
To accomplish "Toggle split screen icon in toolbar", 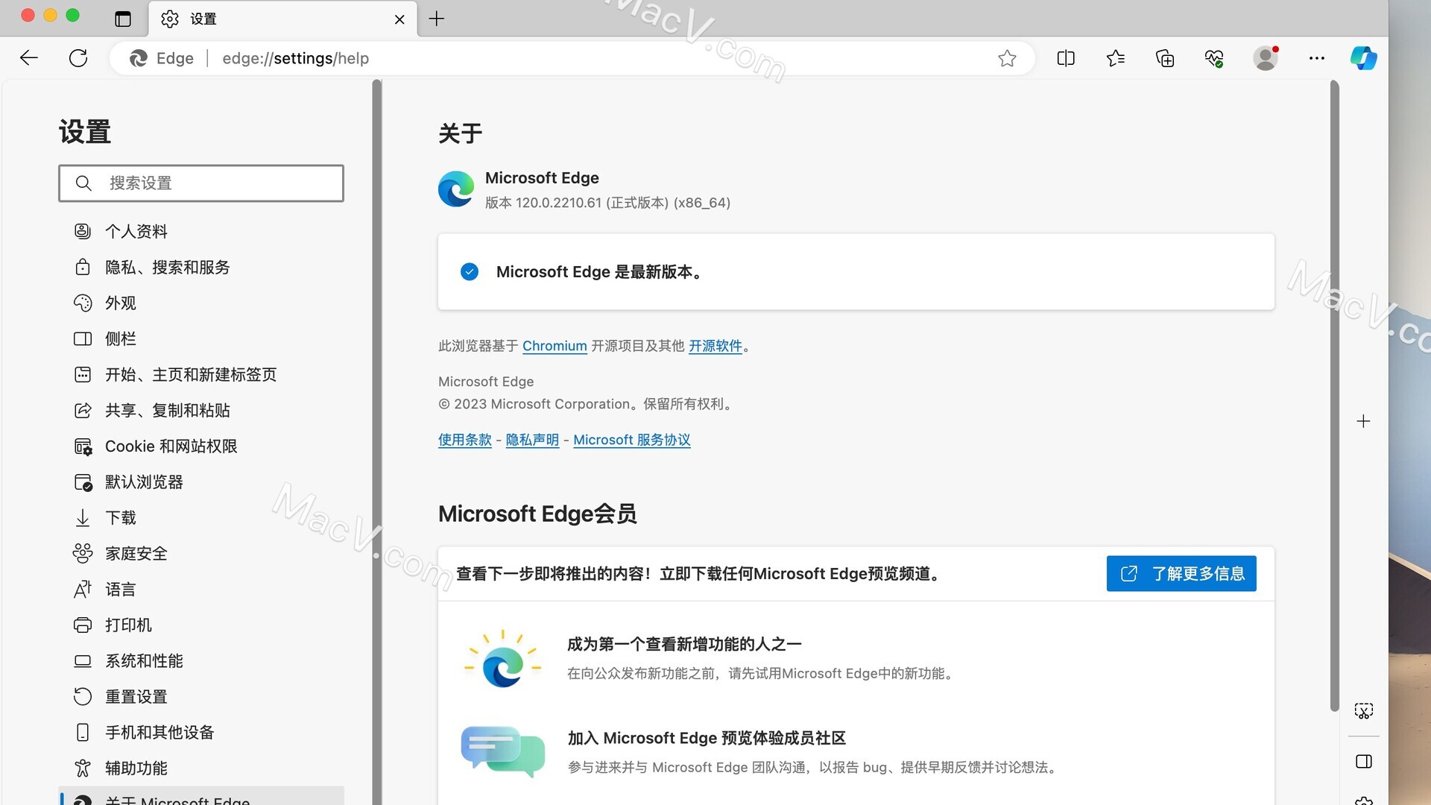I will point(1066,58).
